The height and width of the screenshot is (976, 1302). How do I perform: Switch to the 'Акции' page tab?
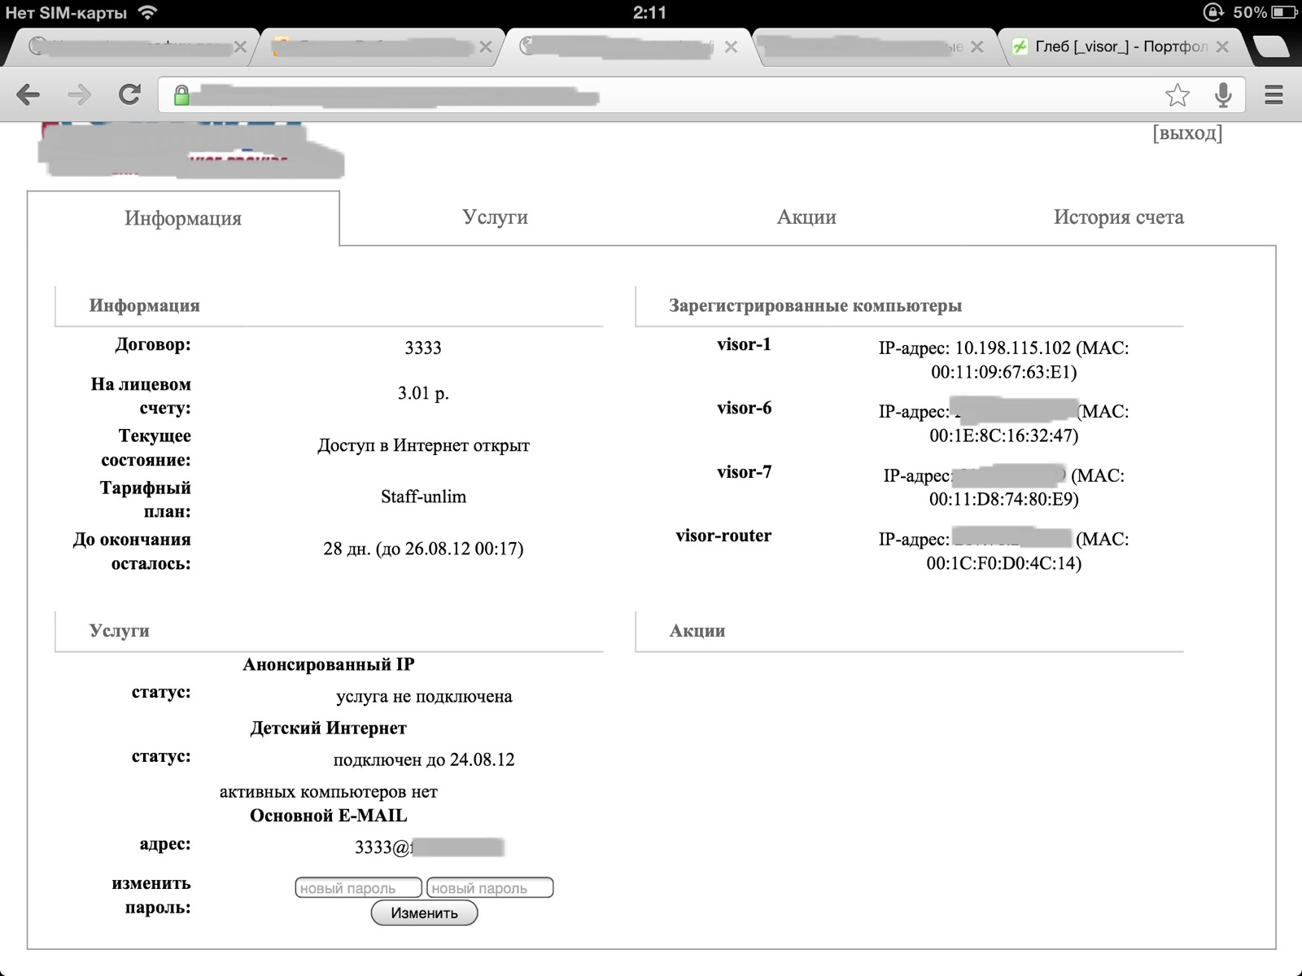(806, 217)
